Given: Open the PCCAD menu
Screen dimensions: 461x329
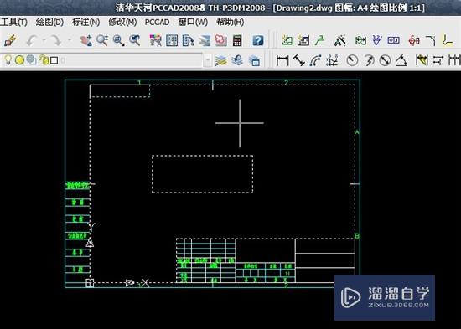Looking at the screenshot, I should tap(157, 23).
